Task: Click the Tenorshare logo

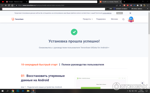Action: (x=17, y=19)
